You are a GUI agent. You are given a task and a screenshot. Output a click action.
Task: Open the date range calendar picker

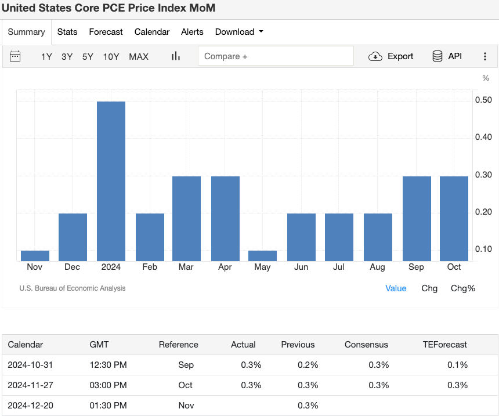pyautogui.click(x=15, y=56)
